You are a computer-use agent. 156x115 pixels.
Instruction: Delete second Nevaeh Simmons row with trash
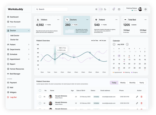pos(141,103)
